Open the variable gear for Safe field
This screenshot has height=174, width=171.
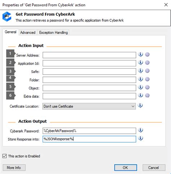[147, 71]
